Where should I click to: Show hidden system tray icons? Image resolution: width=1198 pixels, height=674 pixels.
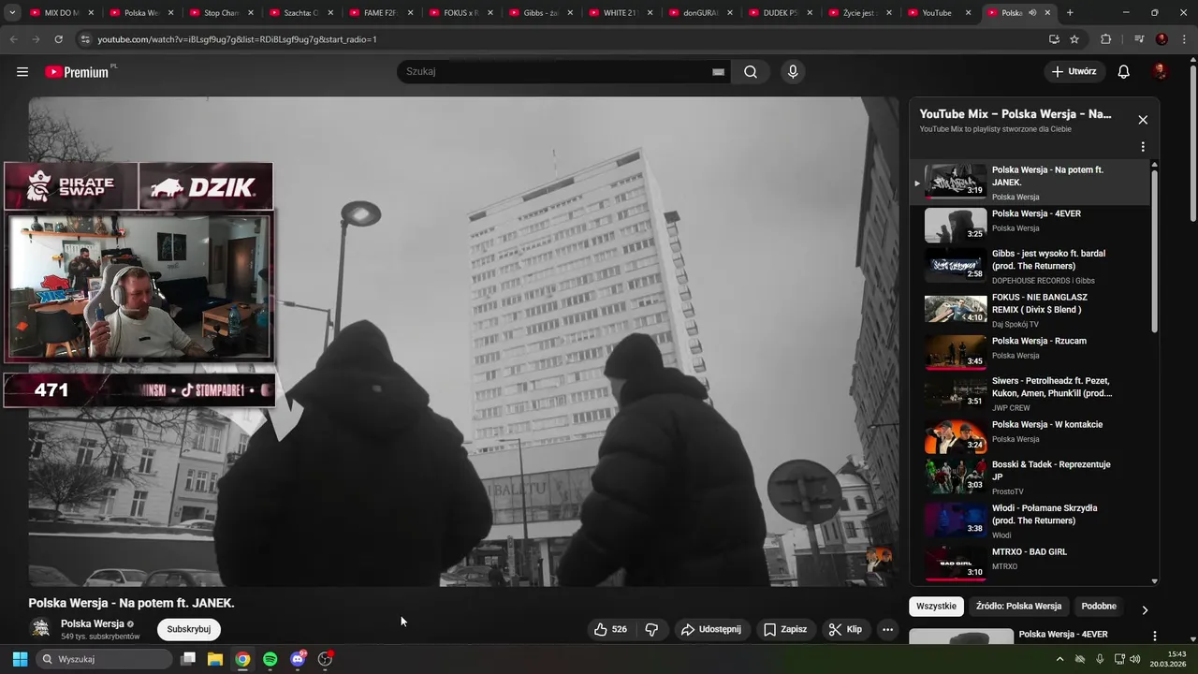1059,659
